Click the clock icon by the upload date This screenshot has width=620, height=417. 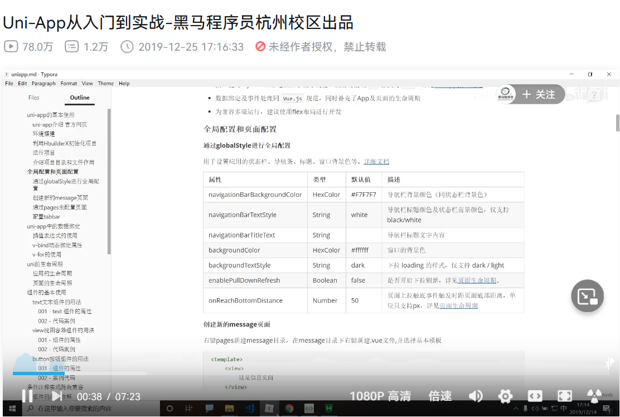[x=127, y=47]
